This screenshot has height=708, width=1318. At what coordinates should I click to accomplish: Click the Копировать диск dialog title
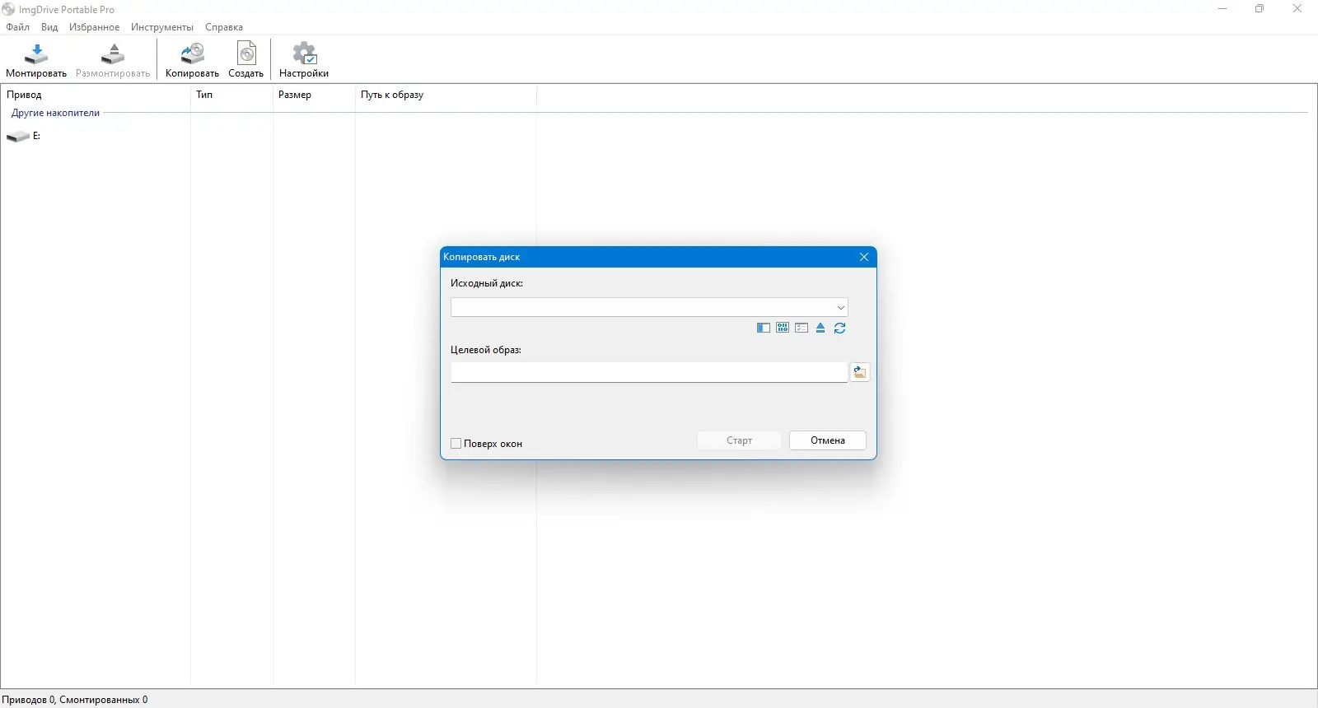482,257
